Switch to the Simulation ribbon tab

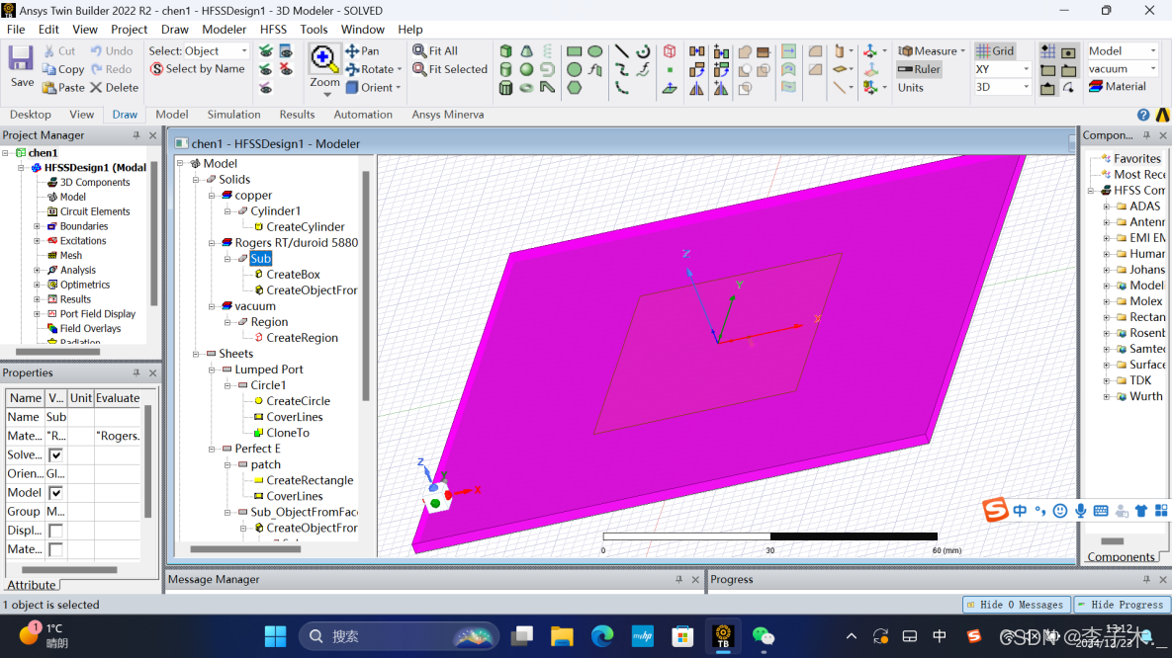234,115
